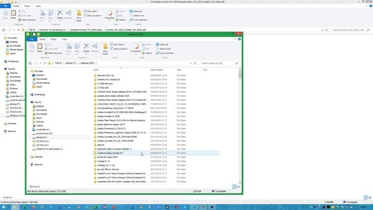Open the recent locations arrow in the front window
373x210 pixels.
[40, 63]
